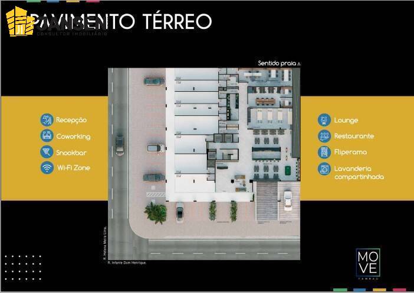Click the yellow building logo icon
The height and width of the screenshot is (293, 414).
(x=20, y=21)
